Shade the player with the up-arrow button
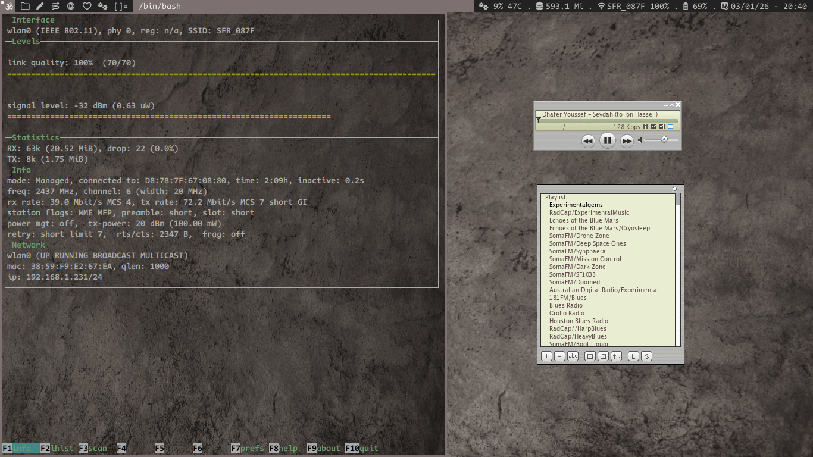The image size is (813, 457). point(672,105)
